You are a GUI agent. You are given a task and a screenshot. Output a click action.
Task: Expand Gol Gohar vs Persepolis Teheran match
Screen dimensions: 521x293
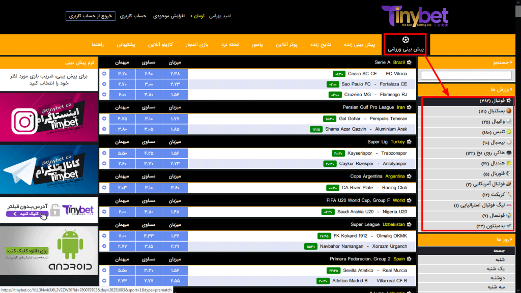tap(104, 119)
